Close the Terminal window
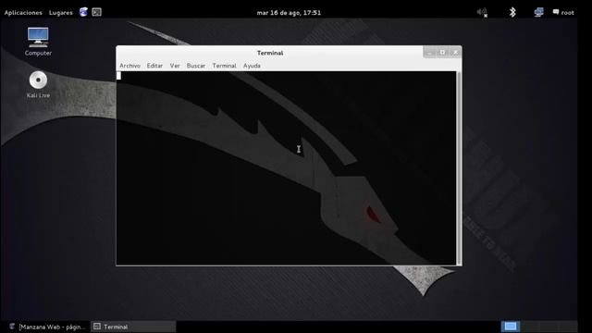 (455, 53)
